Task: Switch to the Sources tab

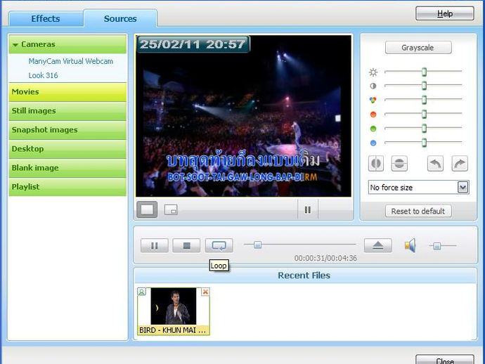Action: [x=120, y=19]
